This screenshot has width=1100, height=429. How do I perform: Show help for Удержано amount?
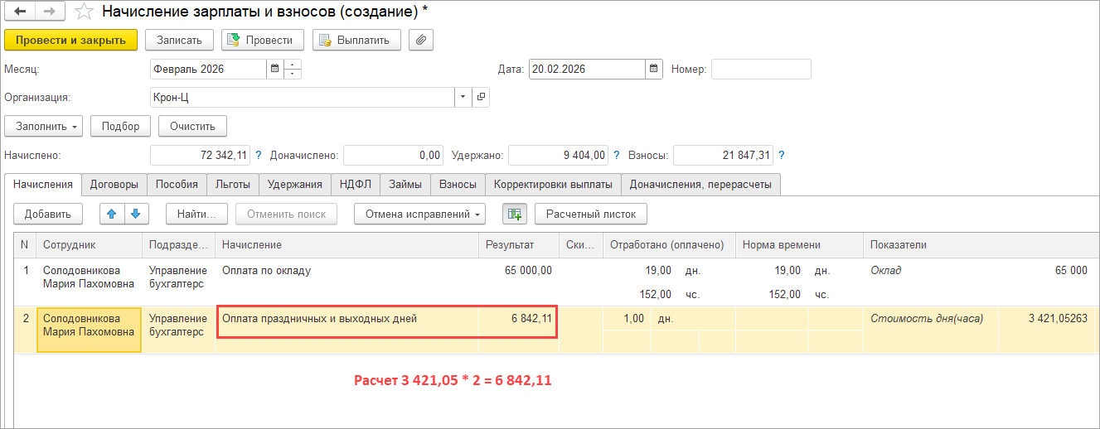click(x=617, y=155)
